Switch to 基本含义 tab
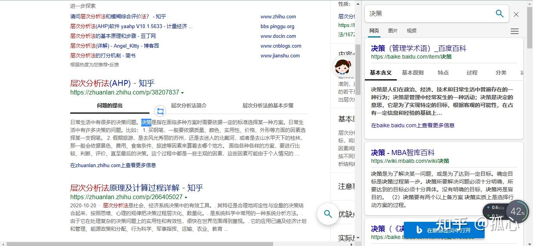 (381, 73)
